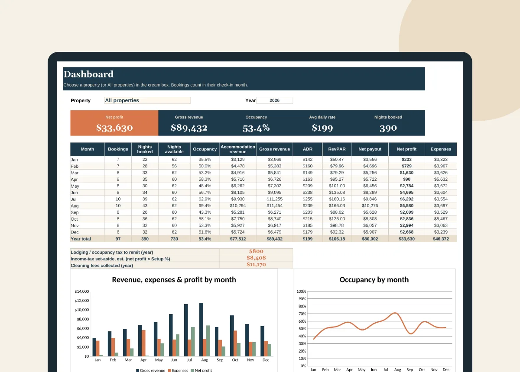
Task: Select 'Occupancy by month' chart title
Action: [x=374, y=279]
